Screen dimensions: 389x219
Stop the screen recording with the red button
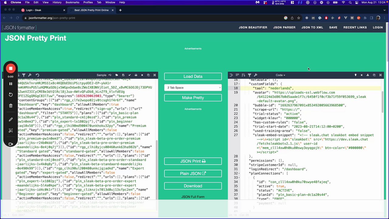11,68
